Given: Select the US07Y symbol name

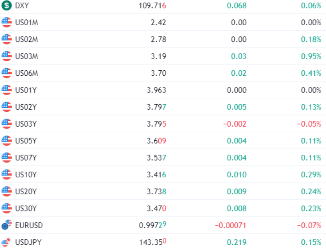Looking at the screenshot, I should (26, 158).
